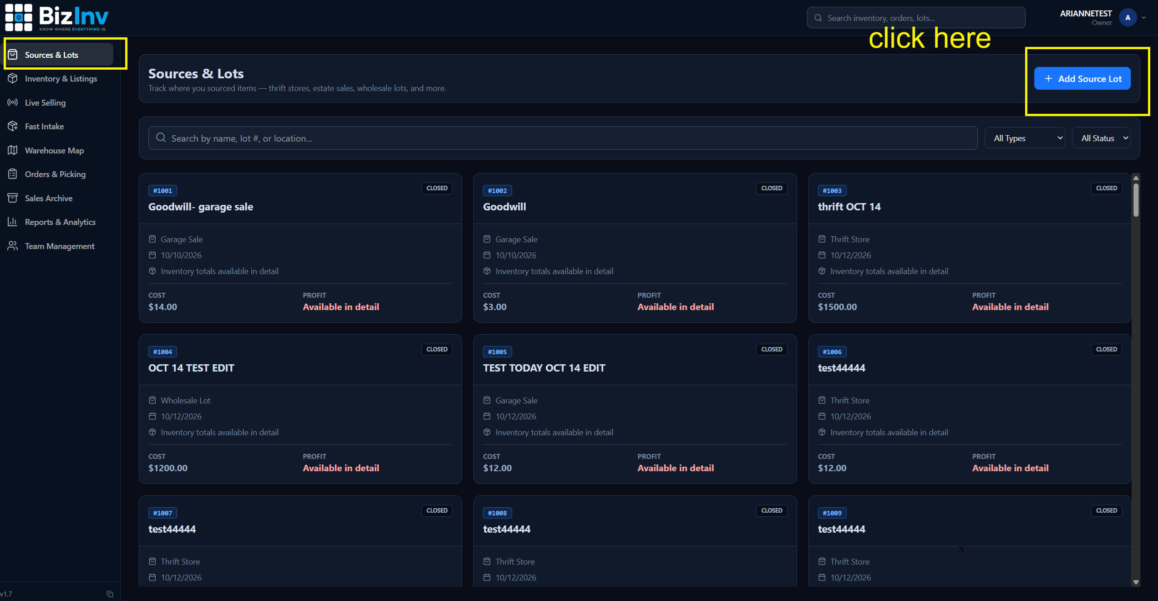
Task: Click the magnifier icon in the global search bar
Action: pos(818,18)
